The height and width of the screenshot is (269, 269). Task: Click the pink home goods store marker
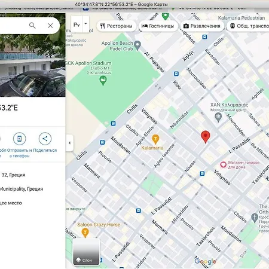pyautogui.click(x=224, y=164)
